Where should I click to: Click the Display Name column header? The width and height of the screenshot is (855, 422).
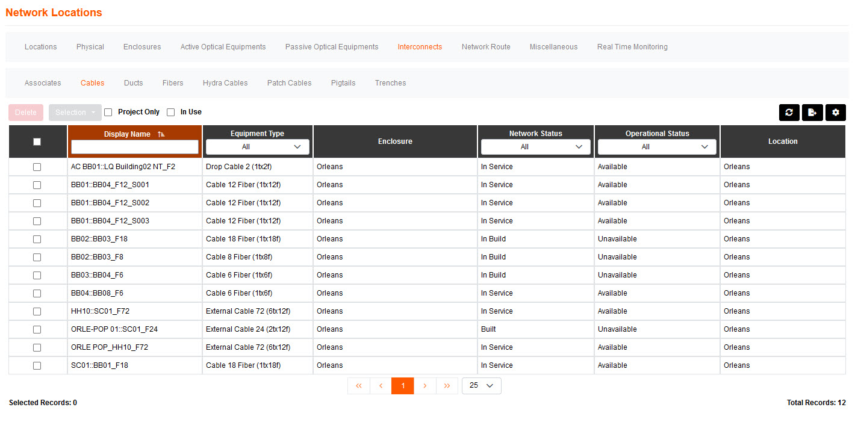tap(127, 134)
